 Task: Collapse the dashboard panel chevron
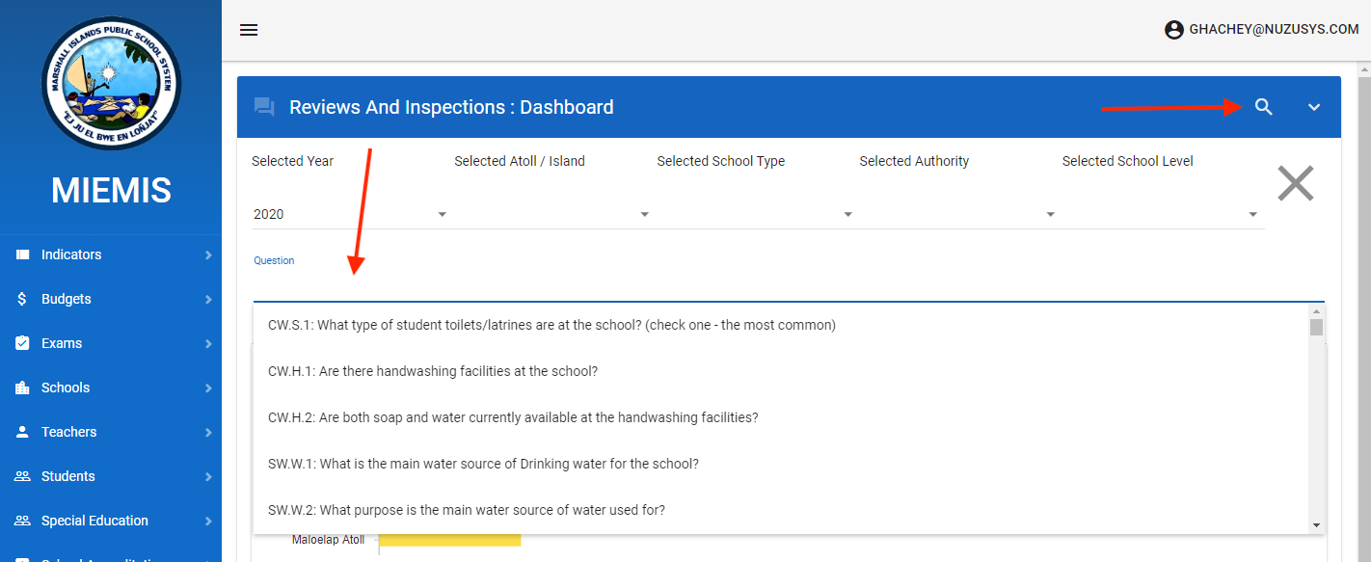click(x=1313, y=107)
